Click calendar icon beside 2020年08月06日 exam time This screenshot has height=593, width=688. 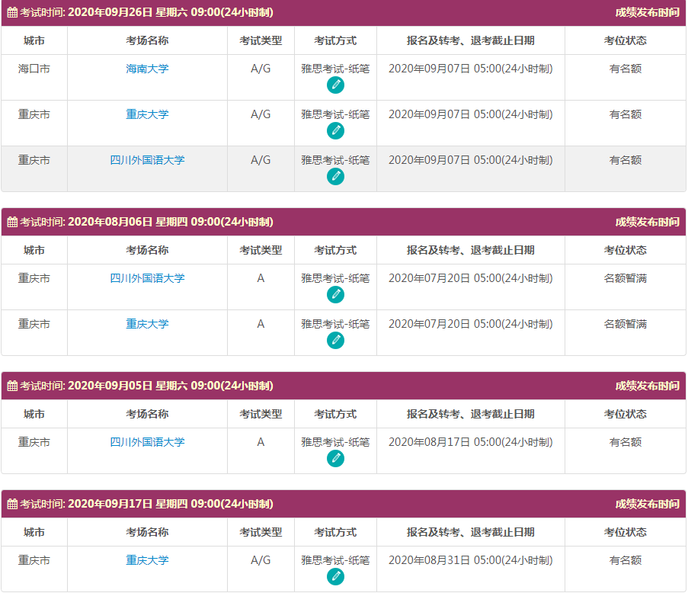tap(12, 222)
